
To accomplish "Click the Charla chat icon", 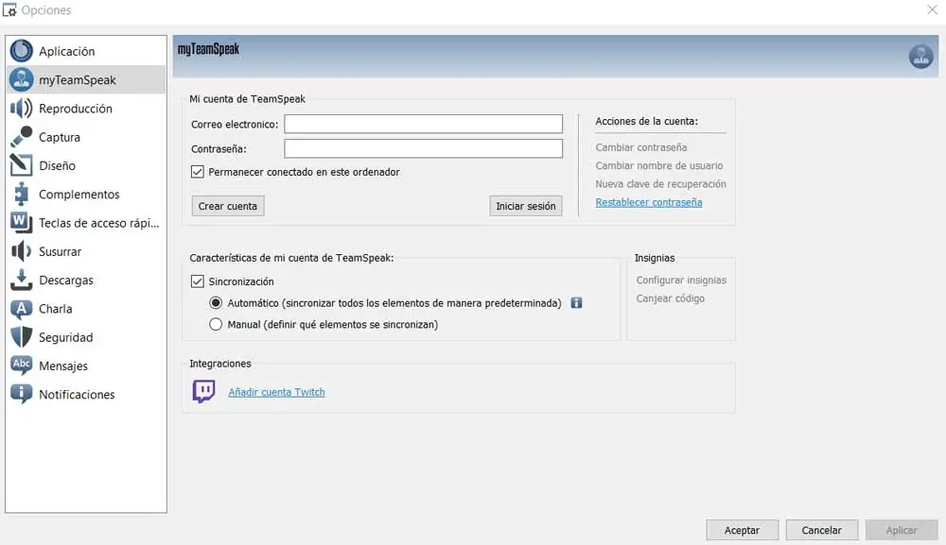I will (21, 308).
